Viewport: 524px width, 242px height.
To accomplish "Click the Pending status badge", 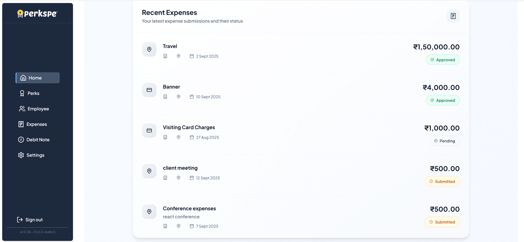I will (x=444, y=141).
